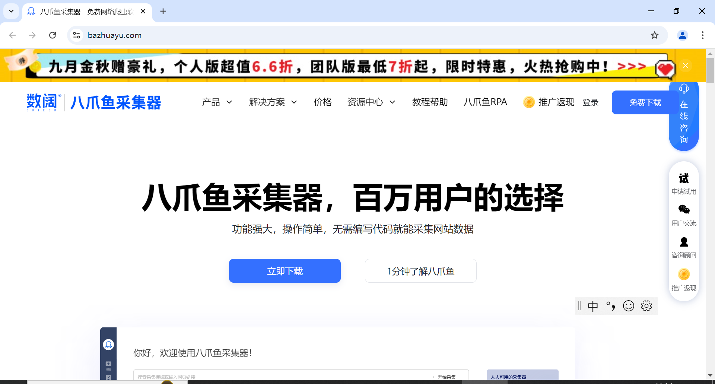Click the 免费下载 button

point(645,102)
